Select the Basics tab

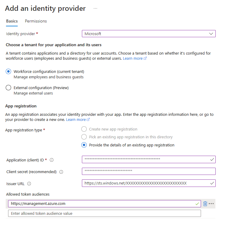point(12,21)
